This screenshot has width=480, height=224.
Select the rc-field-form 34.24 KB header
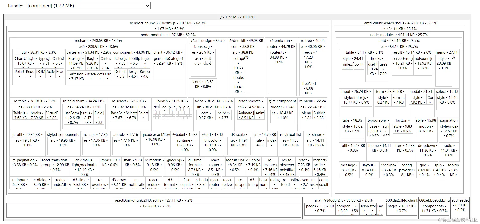tap(84, 101)
